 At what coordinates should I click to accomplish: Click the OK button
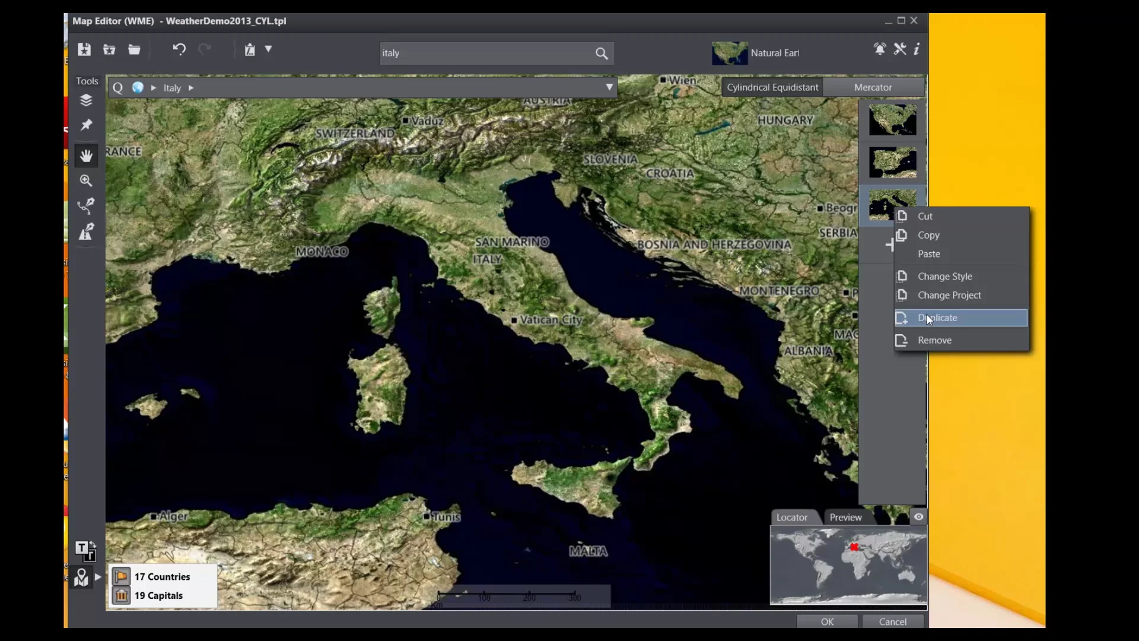tap(827, 621)
